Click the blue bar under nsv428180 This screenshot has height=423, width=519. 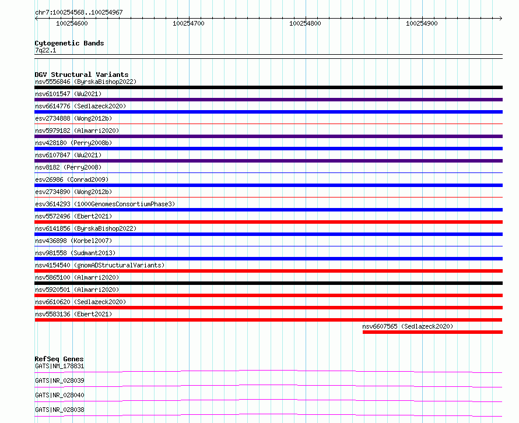[268, 149]
